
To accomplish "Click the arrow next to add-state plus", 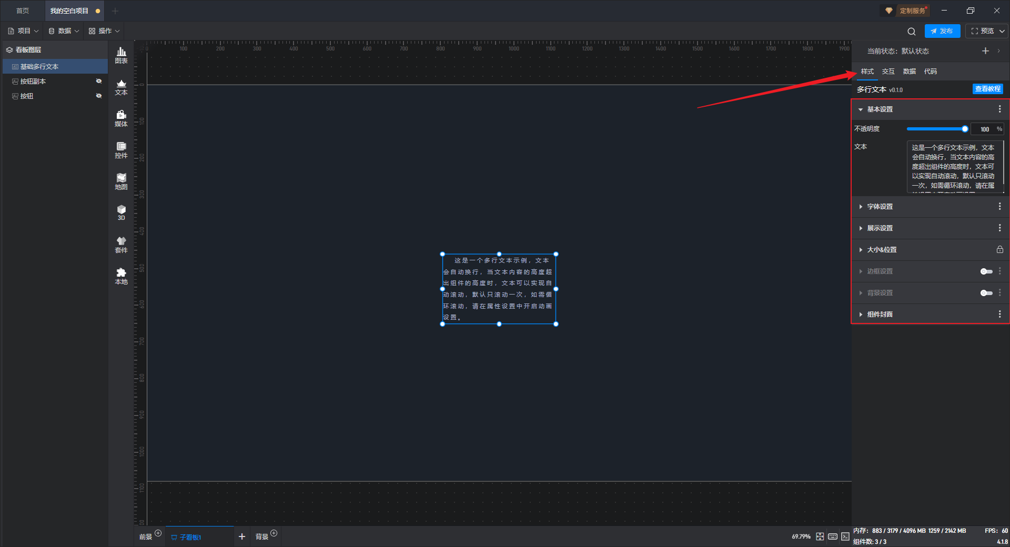I will tap(998, 51).
